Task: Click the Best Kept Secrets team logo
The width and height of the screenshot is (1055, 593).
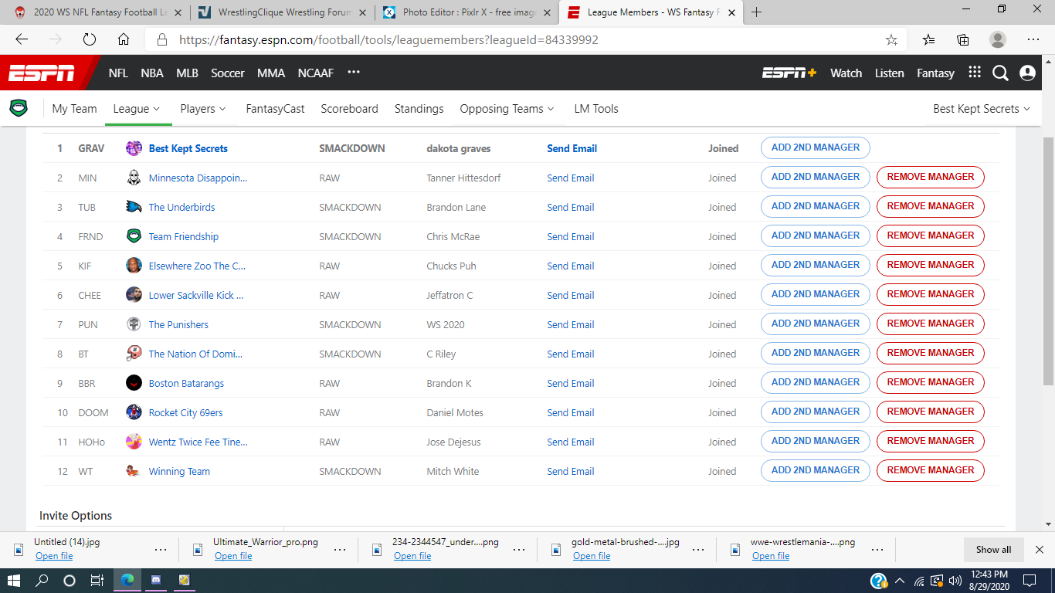Action: 134,148
